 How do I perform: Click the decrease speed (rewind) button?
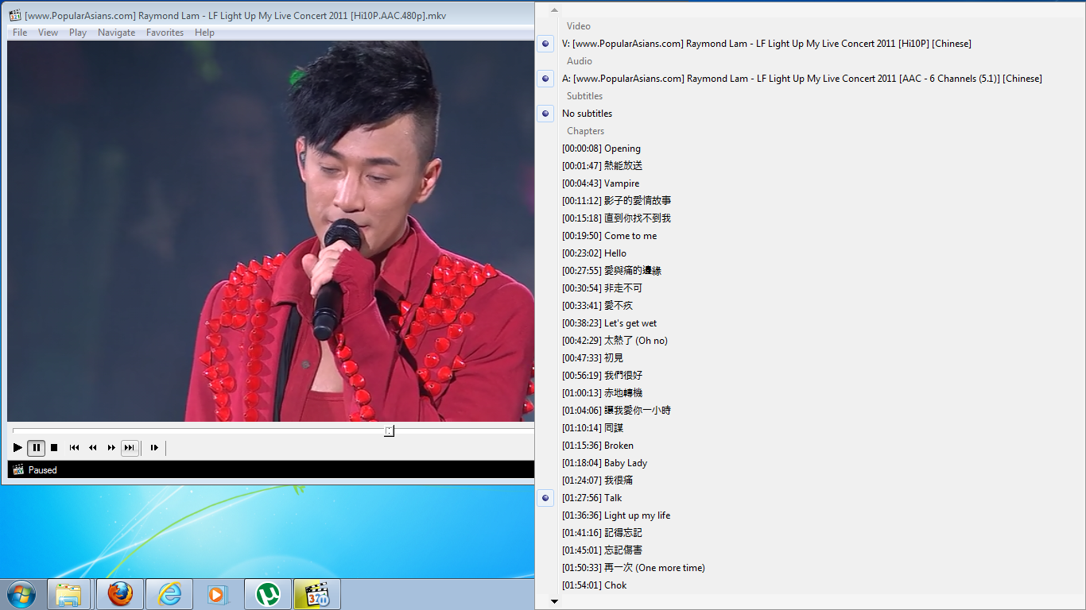click(x=92, y=448)
